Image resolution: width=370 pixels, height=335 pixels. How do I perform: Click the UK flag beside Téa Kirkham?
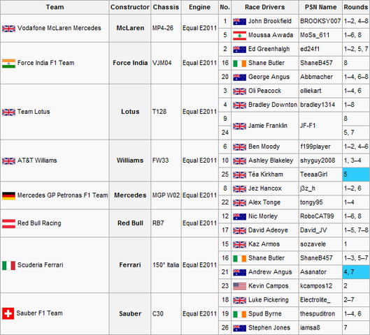click(239, 175)
